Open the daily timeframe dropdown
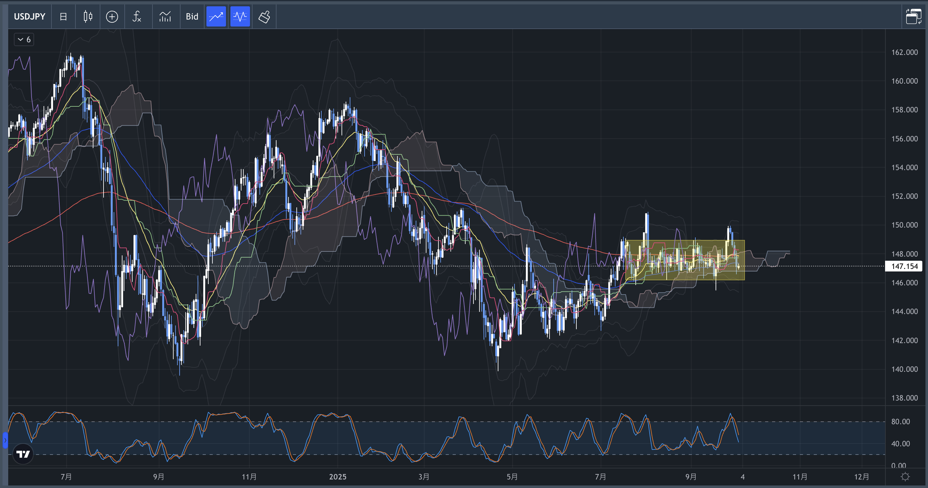 coord(63,16)
